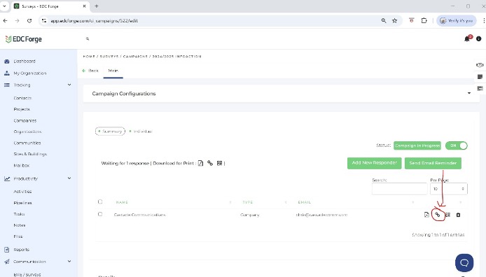
Task: Click the info icon in the header
Action: 478,39
